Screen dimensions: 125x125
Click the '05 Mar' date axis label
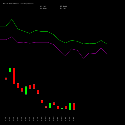point(49,119)
